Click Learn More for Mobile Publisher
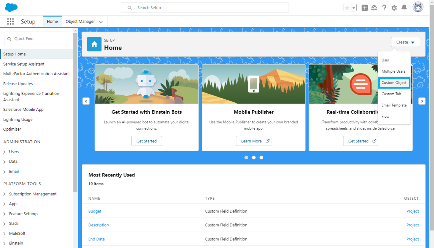This screenshot has height=248, width=434. pyautogui.click(x=254, y=141)
